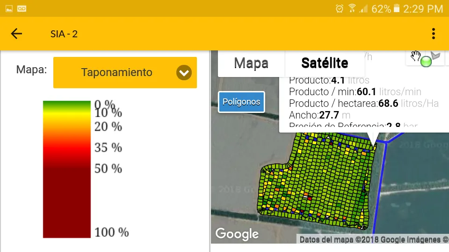Switch to Mapa view tab
Screen dimensions: 449x252
(x=251, y=63)
